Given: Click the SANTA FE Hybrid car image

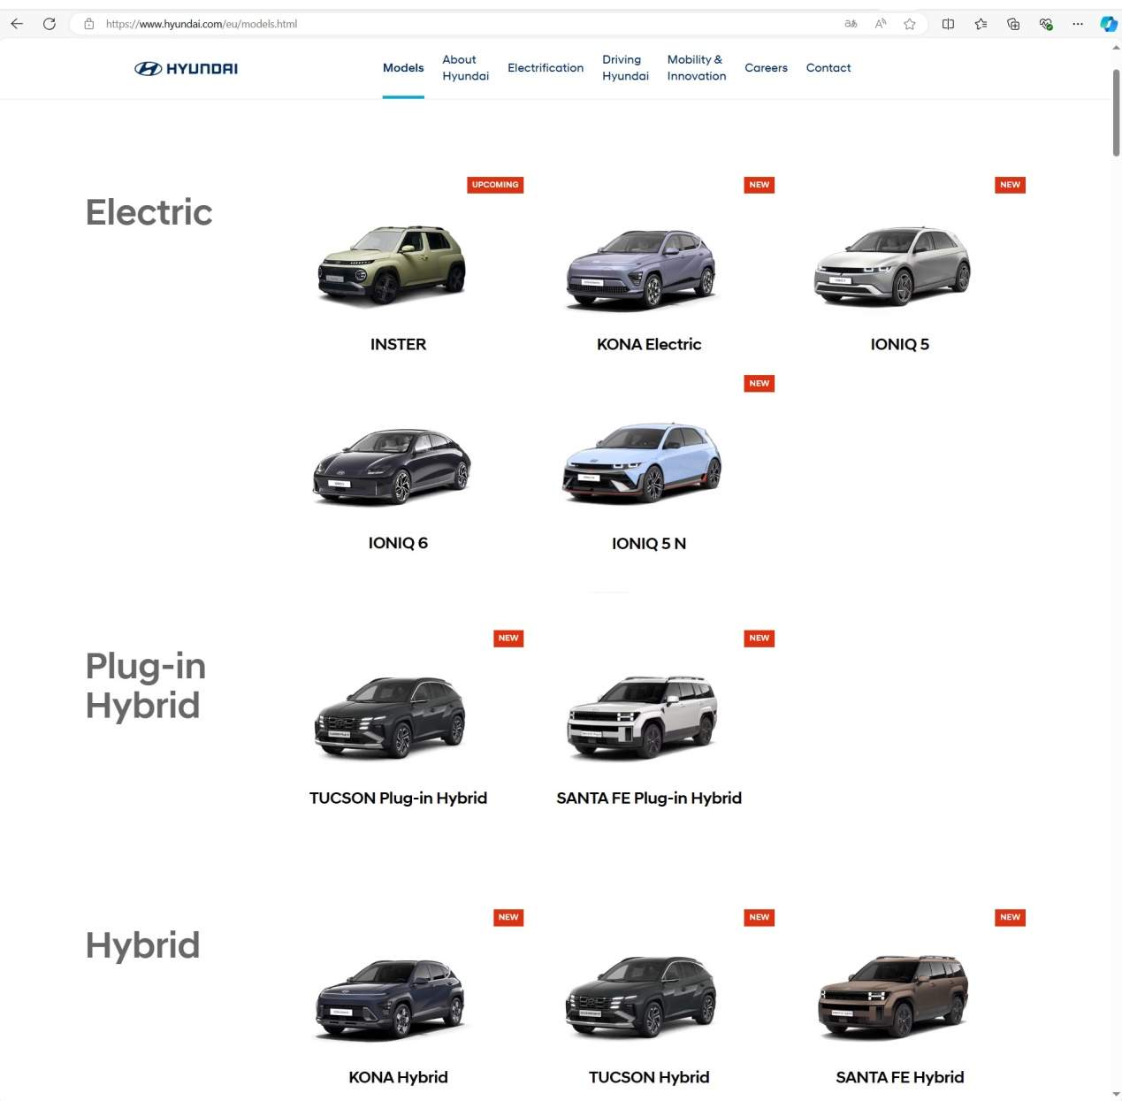Looking at the screenshot, I should 893,996.
